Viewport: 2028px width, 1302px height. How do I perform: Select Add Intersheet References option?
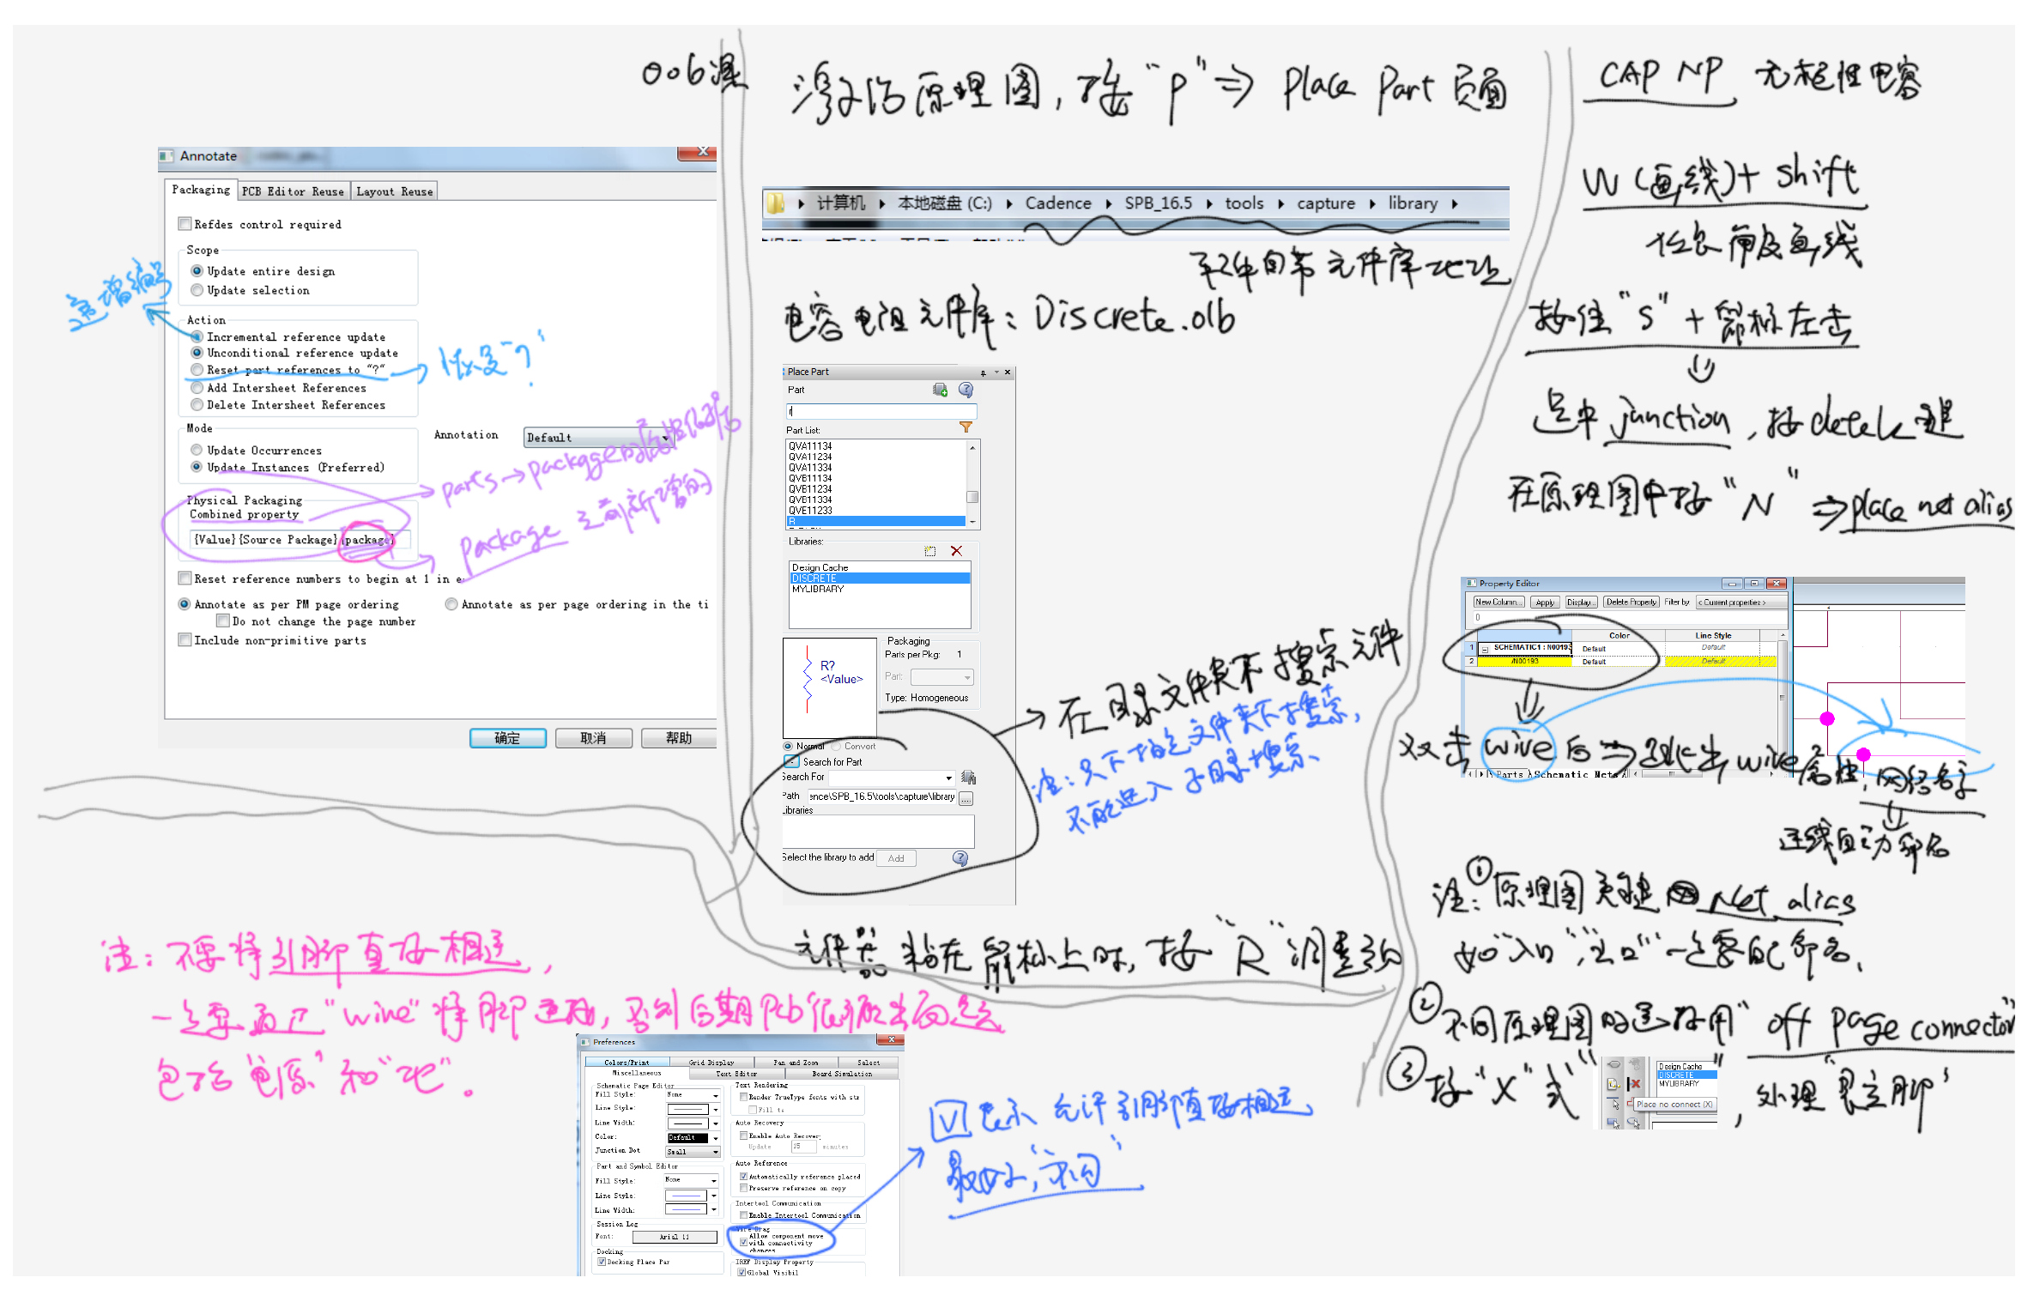[197, 388]
